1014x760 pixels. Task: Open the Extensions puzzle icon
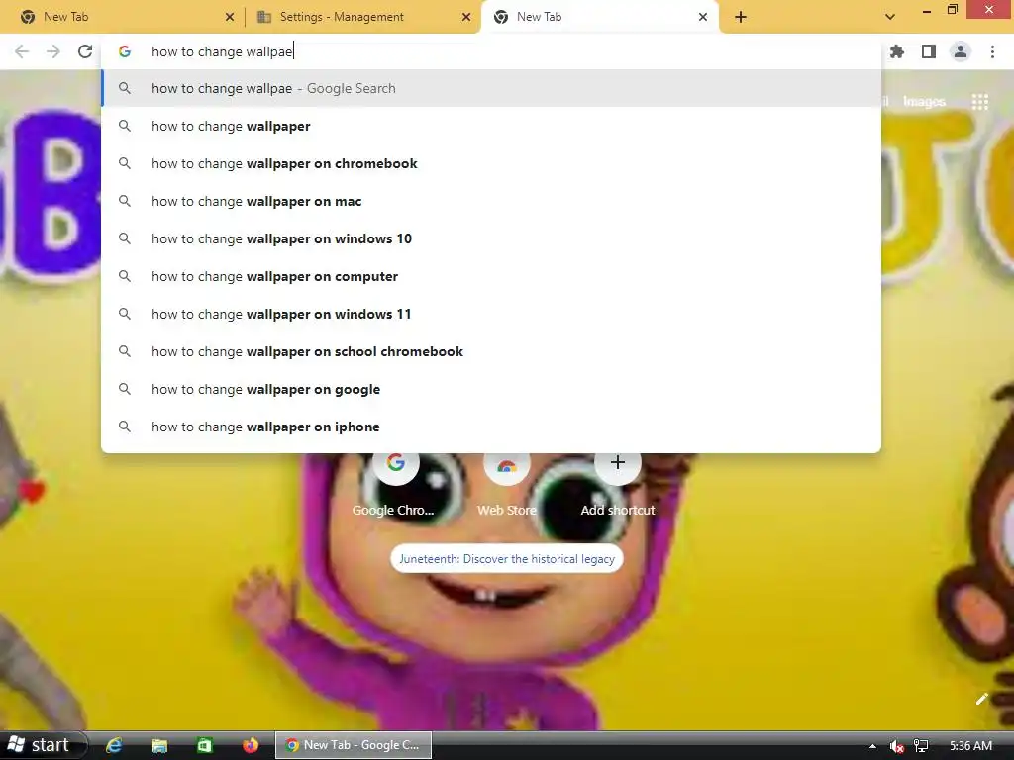pyautogui.click(x=897, y=51)
